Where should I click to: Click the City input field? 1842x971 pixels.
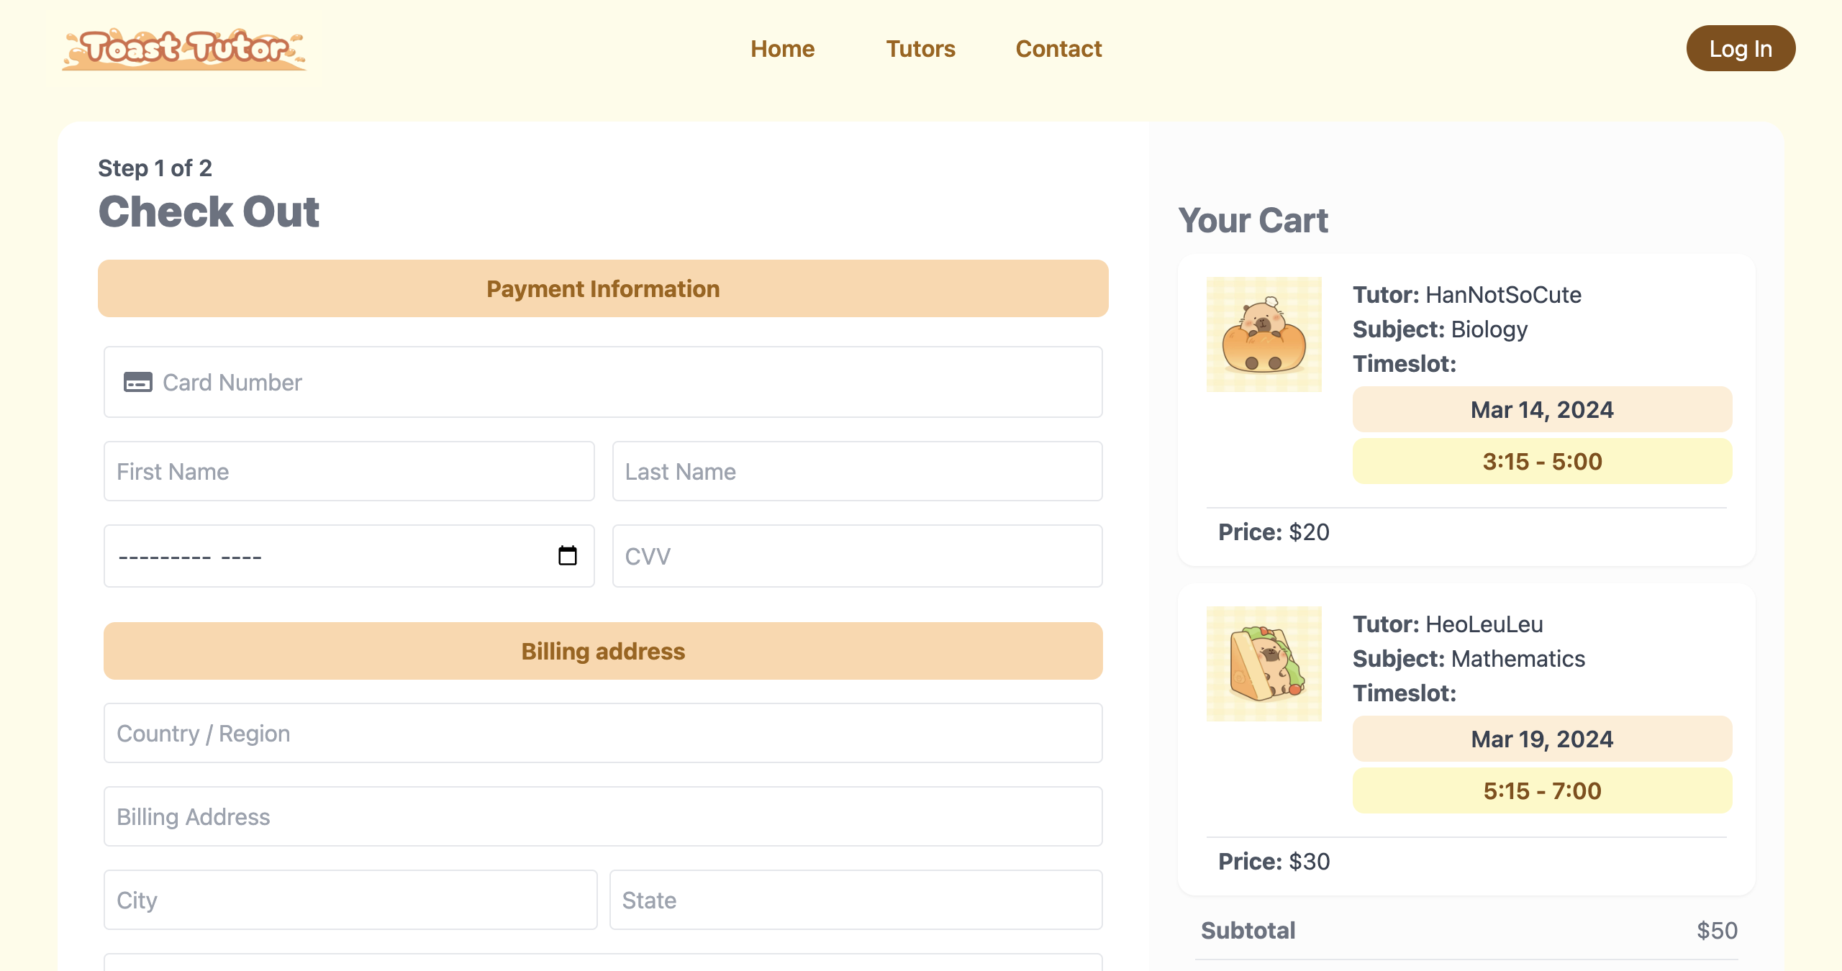350,901
